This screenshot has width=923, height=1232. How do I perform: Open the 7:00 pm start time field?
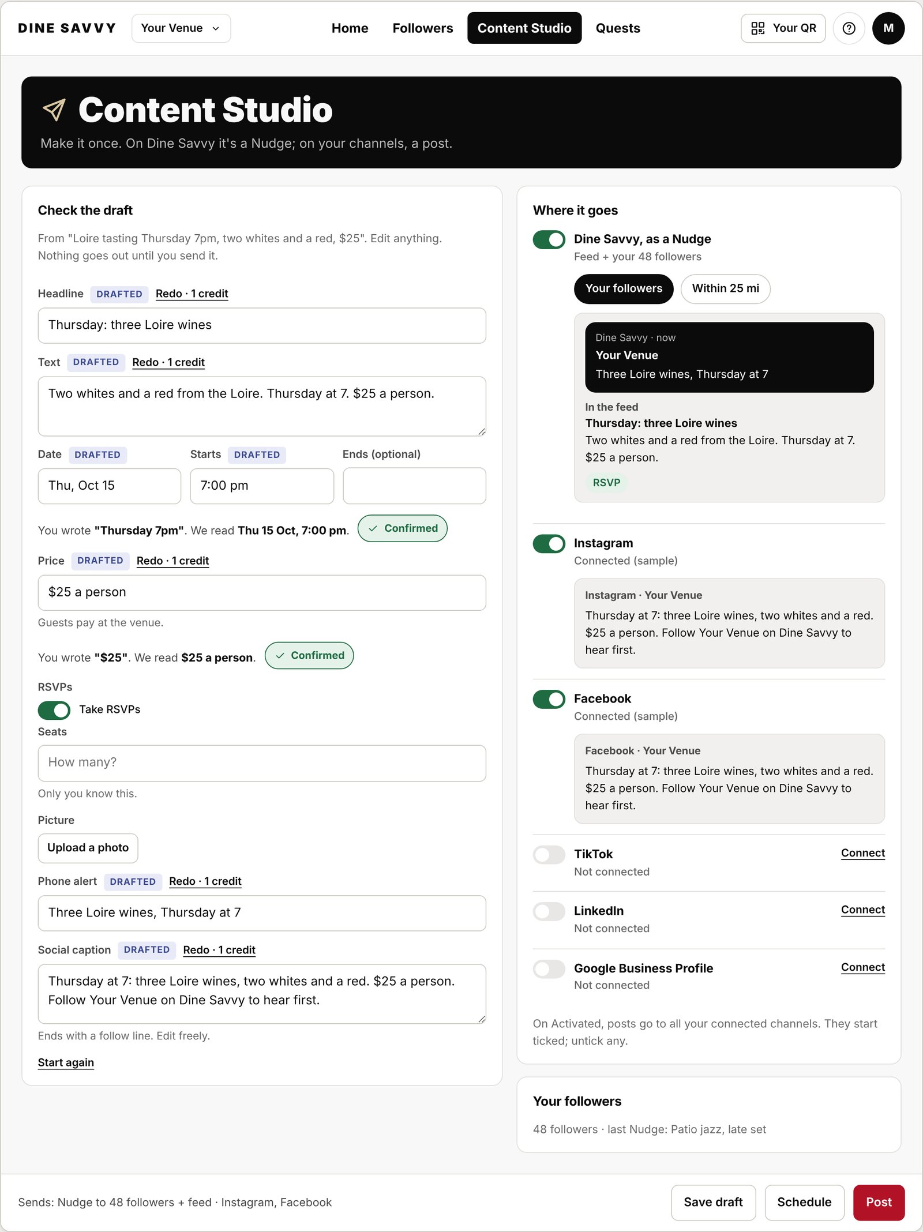pyautogui.click(x=262, y=486)
